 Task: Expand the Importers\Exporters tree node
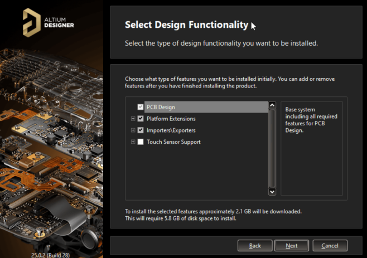(133, 130)
